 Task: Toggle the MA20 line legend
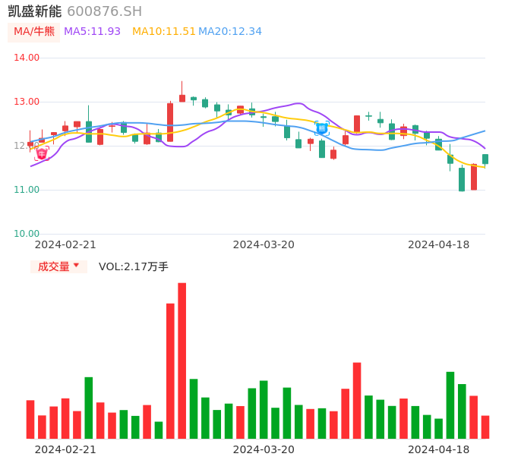click(230, 32)
